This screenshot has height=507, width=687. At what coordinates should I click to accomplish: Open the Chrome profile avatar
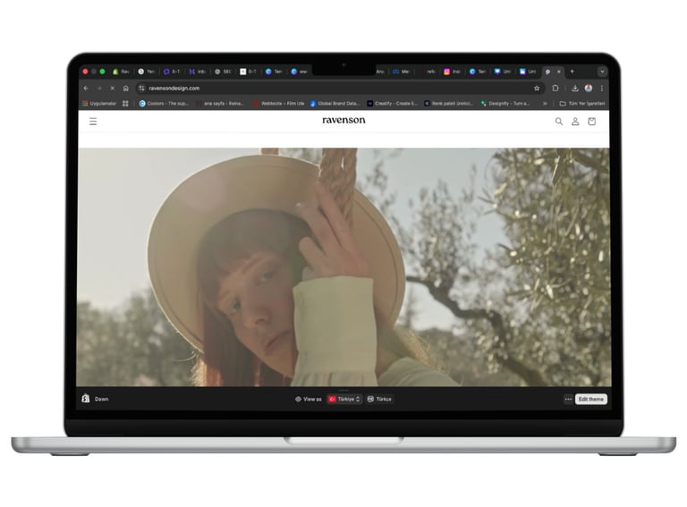click(x=589, y=88)
